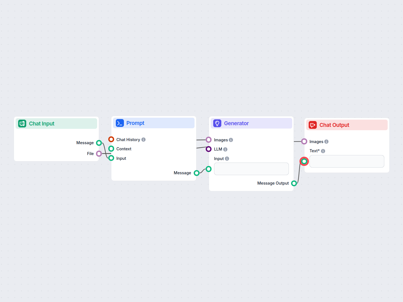Click the Prompt Chat History port
Viewport: 403px width, 302px height.
(x=111, y=139)
